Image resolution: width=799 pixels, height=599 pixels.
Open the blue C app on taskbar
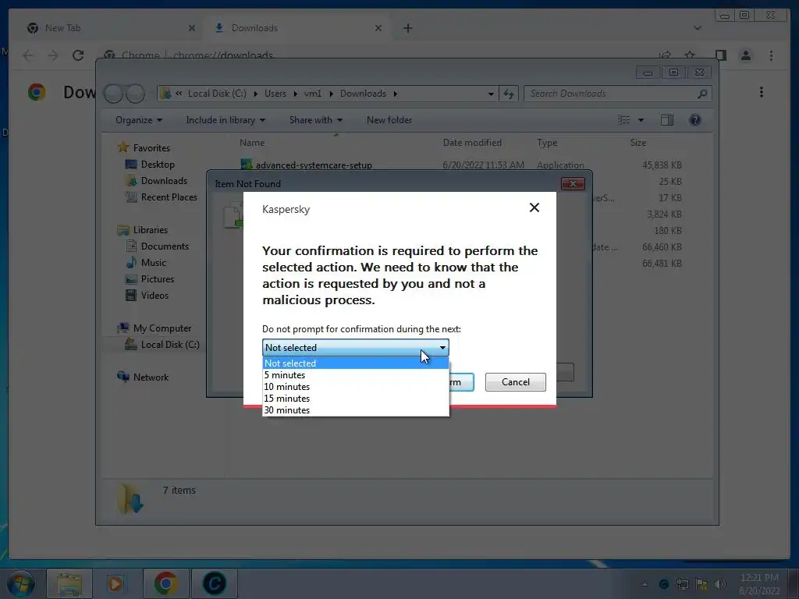pos(214,583)
